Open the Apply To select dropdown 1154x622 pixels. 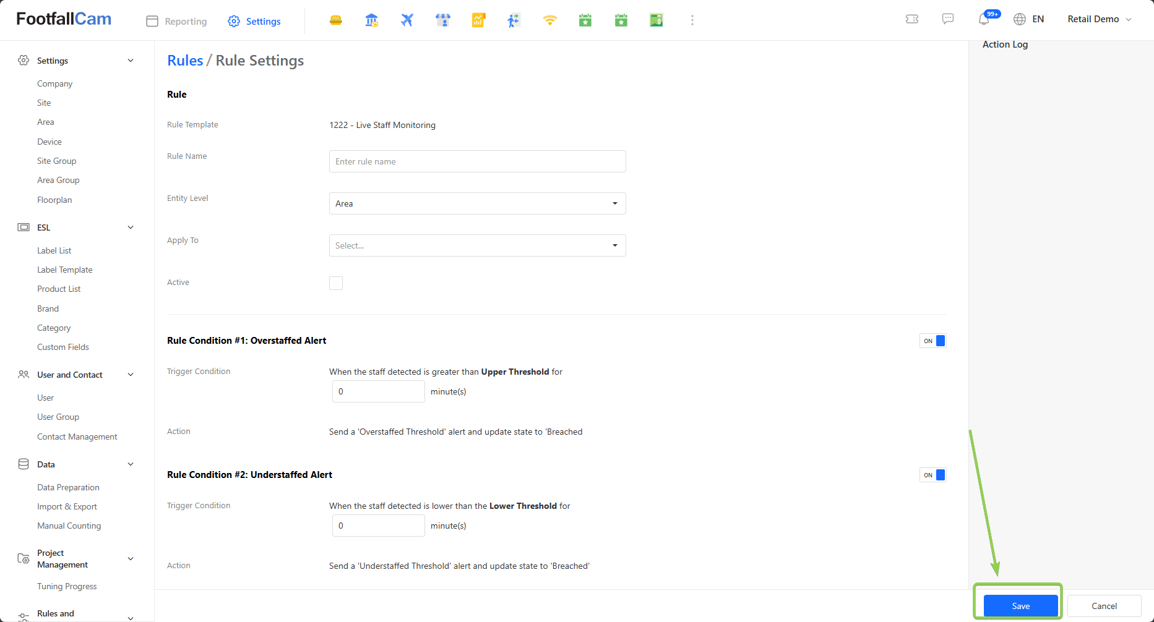pos(477,245)
